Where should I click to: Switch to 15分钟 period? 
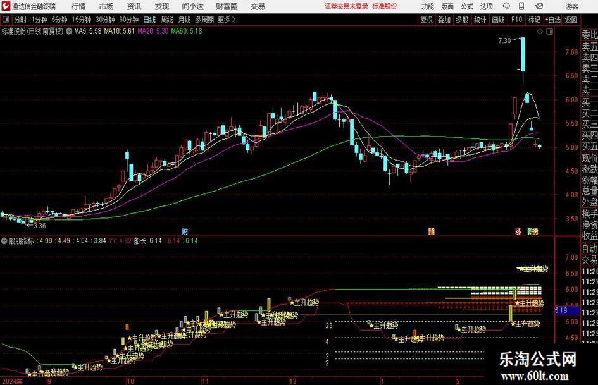point(81,20)
